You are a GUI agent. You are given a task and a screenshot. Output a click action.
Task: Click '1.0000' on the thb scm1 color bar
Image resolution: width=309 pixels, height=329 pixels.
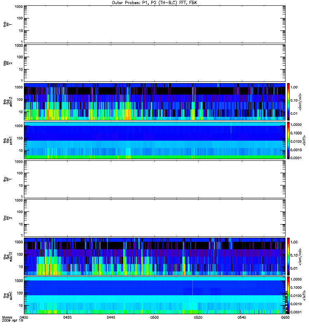tap(296, 125)
